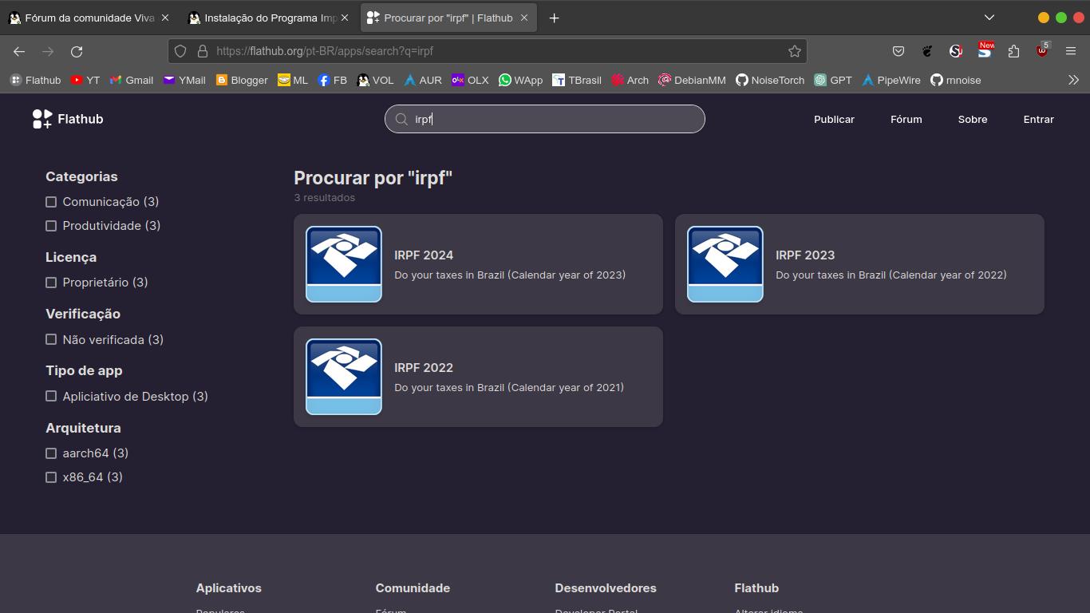Image resolution: width=1090 pixels, height=613 pixels.
Task: Click the Comunidade footer heading
Action: (413, 588)
